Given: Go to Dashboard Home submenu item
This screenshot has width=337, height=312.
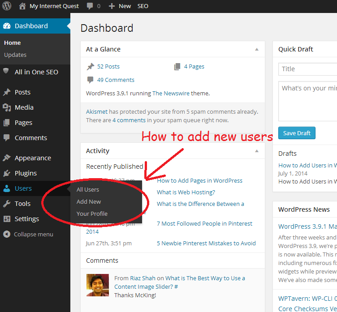Looking at the screenshot, I should click(12, 43).
